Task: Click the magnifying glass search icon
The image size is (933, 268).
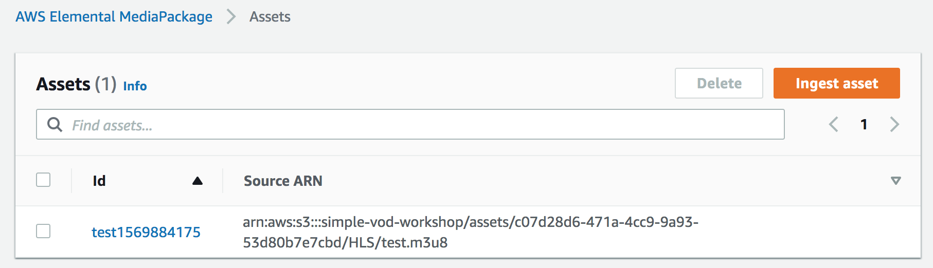Action: (x=55, y=124)
